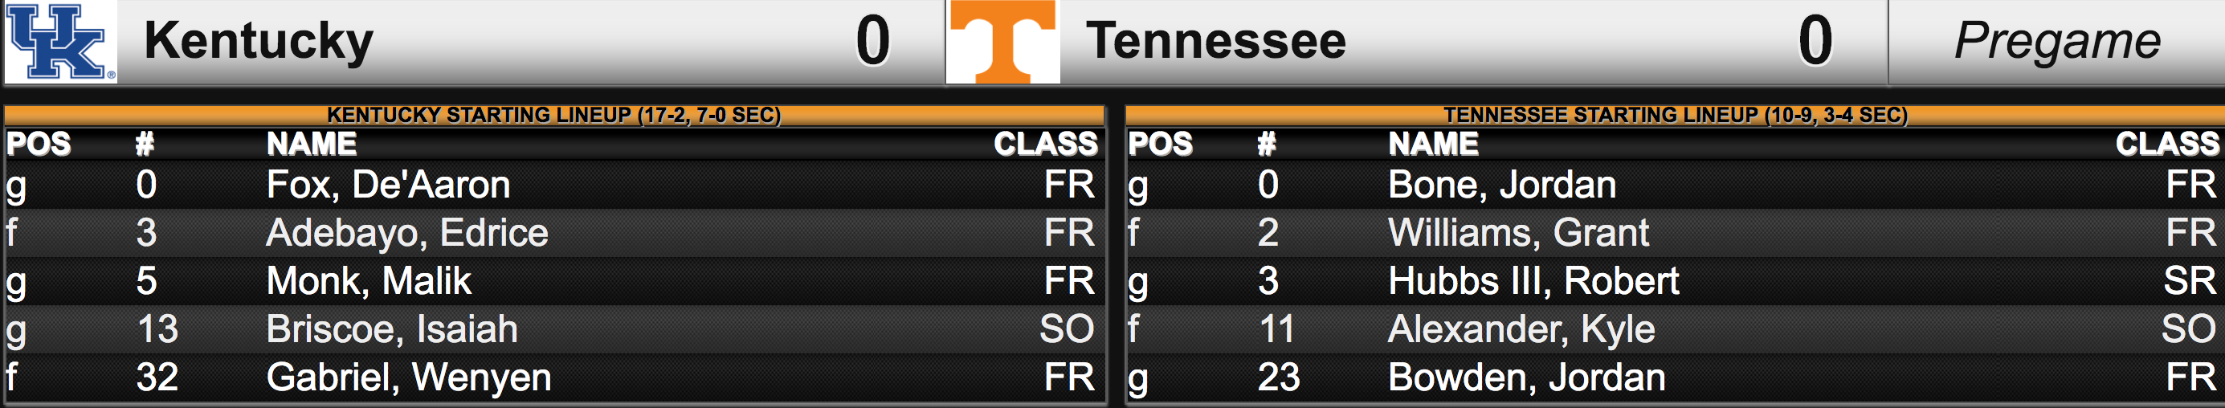
Task: Select player Briscoe, Isaiah
Action: 391,329
